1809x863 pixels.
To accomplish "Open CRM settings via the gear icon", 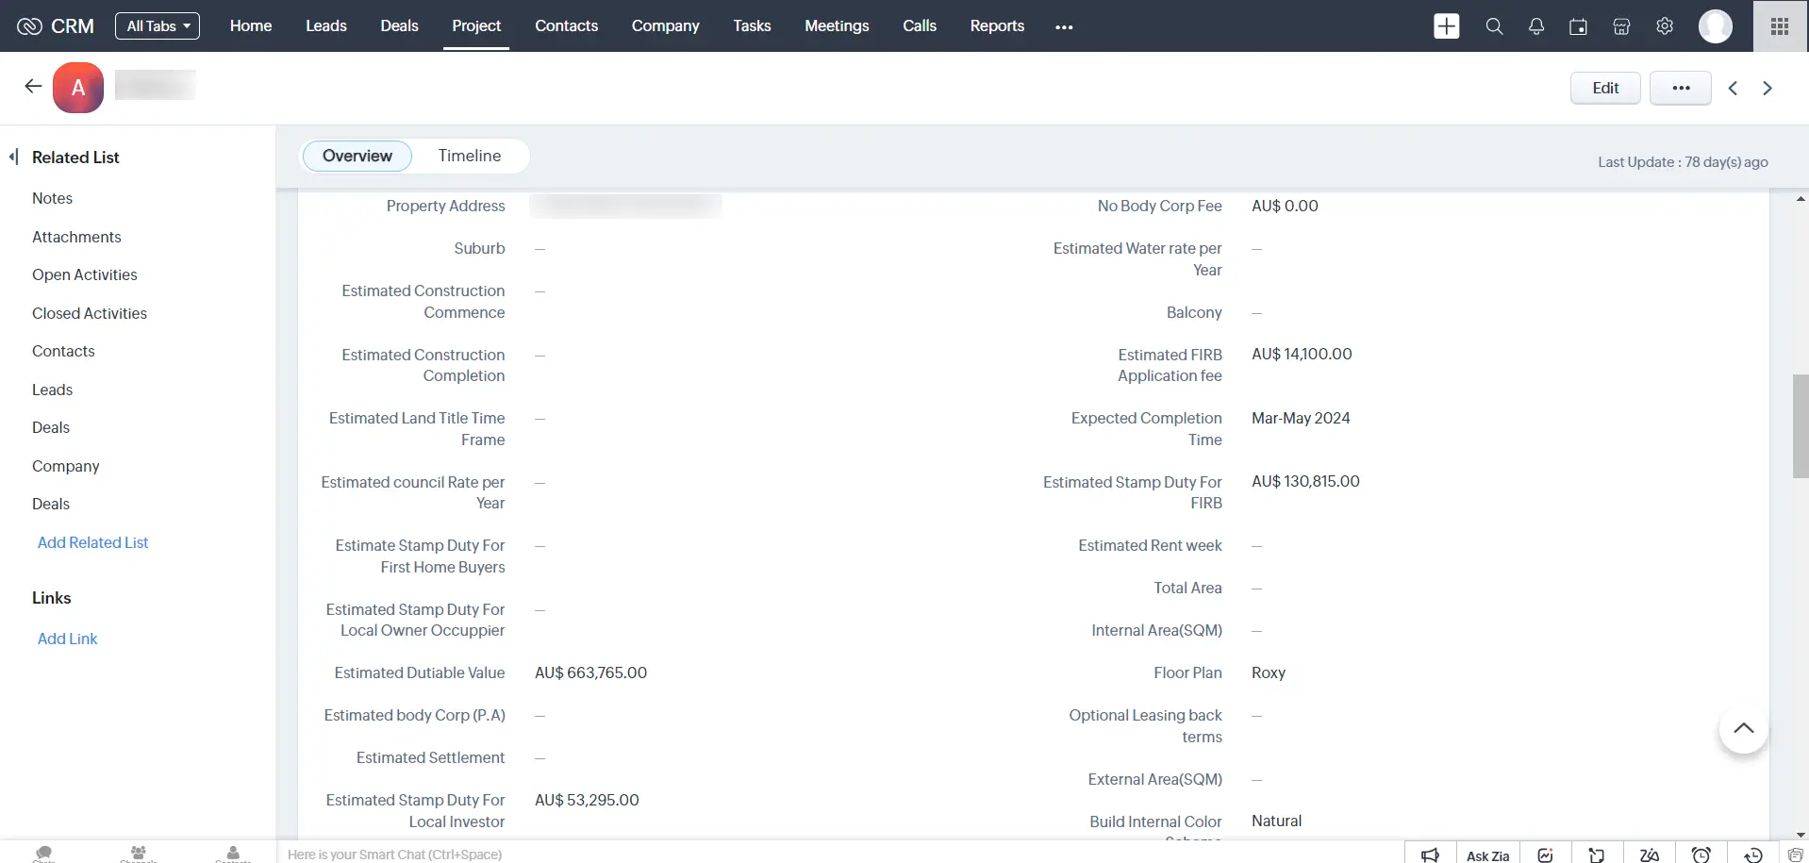I will pyautogui.click(x=1663, y=25).
